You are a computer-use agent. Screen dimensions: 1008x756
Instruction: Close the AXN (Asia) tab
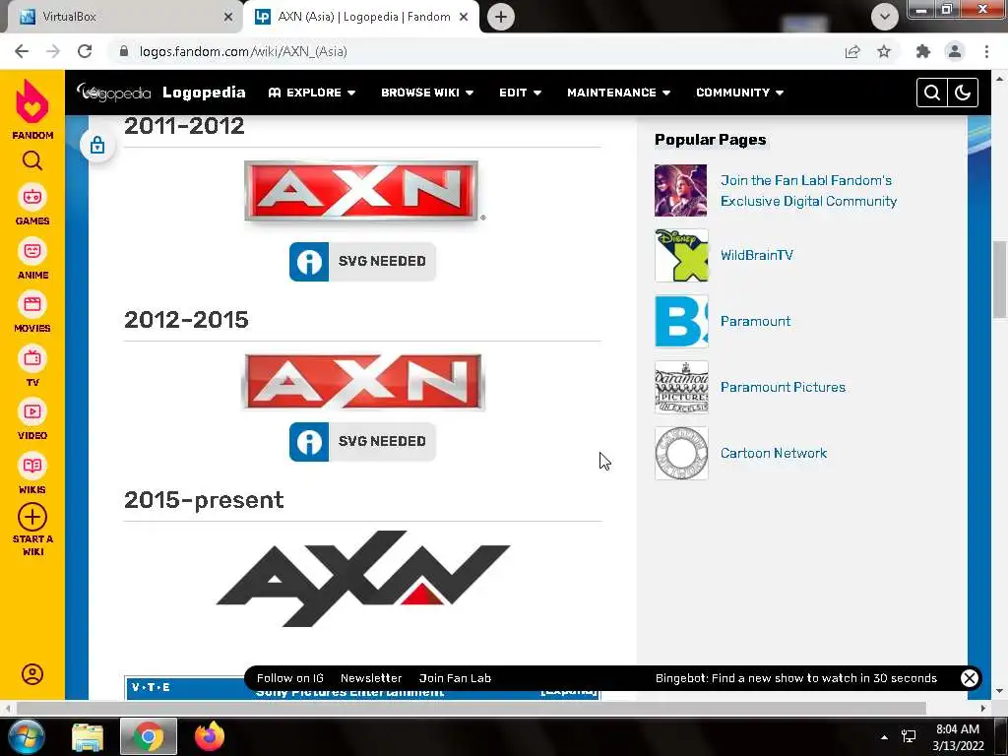tap(464, 17)
